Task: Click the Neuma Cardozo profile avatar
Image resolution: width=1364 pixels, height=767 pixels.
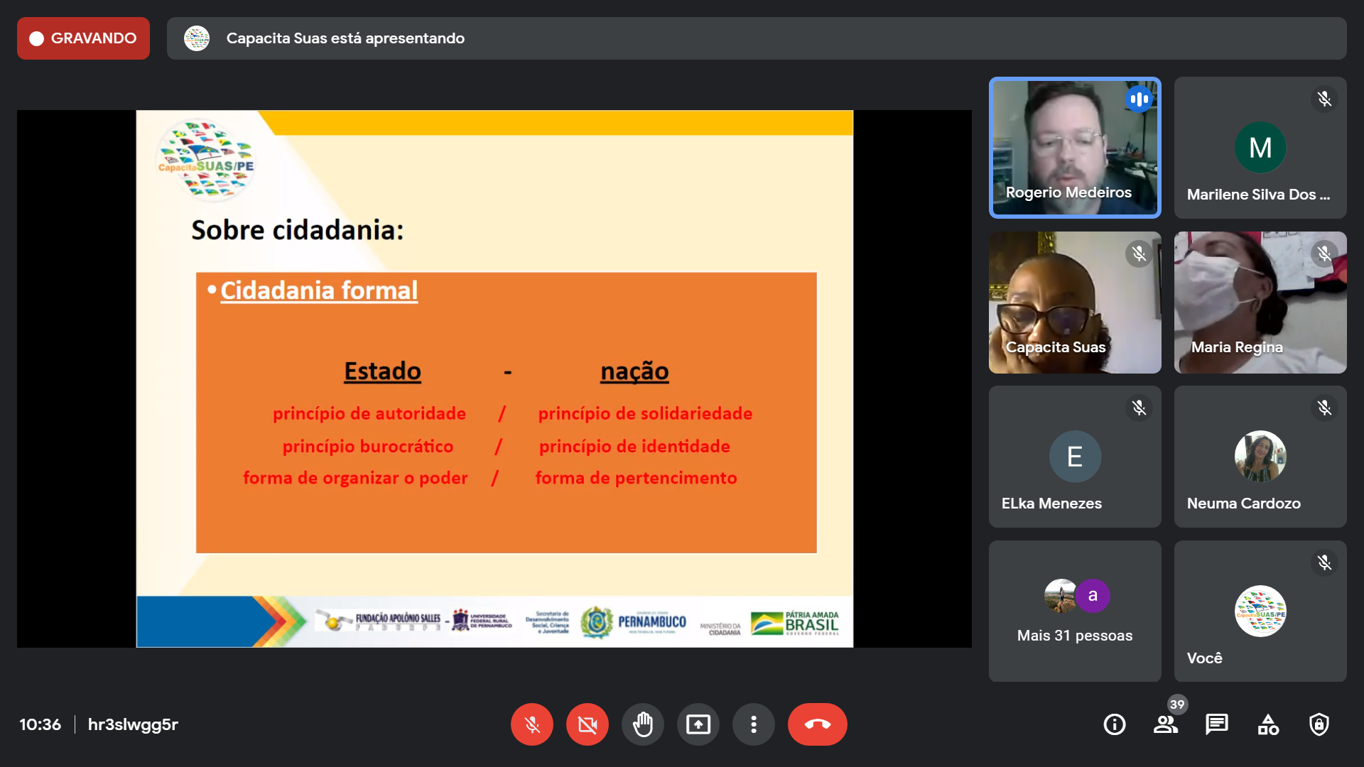Action: click(1260, 456)
